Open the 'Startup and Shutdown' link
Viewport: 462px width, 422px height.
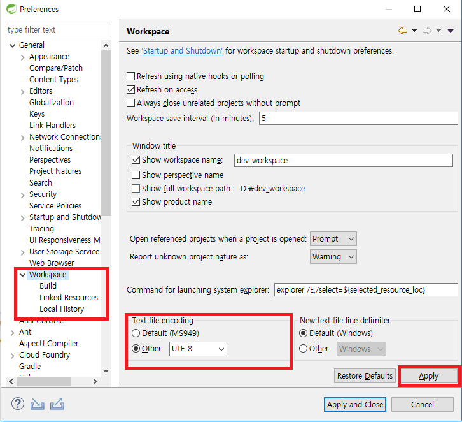[x=182, y=51]
